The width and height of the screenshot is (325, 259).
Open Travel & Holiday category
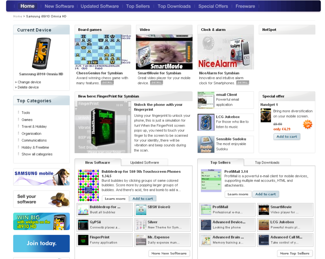pyautogui.click(x=34, y=126)
